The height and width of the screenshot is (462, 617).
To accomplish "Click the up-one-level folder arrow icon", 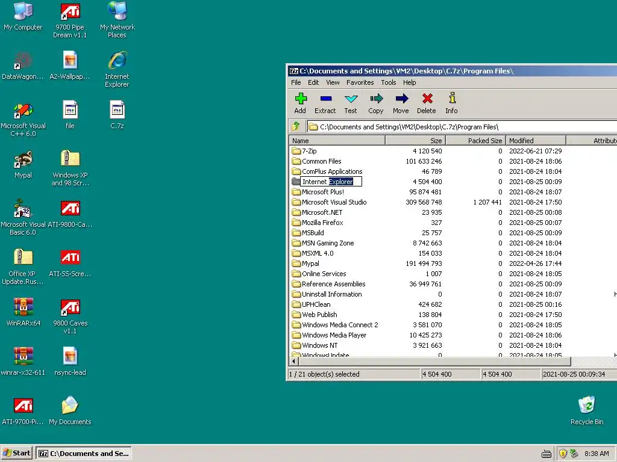I will tap(296, 126).
